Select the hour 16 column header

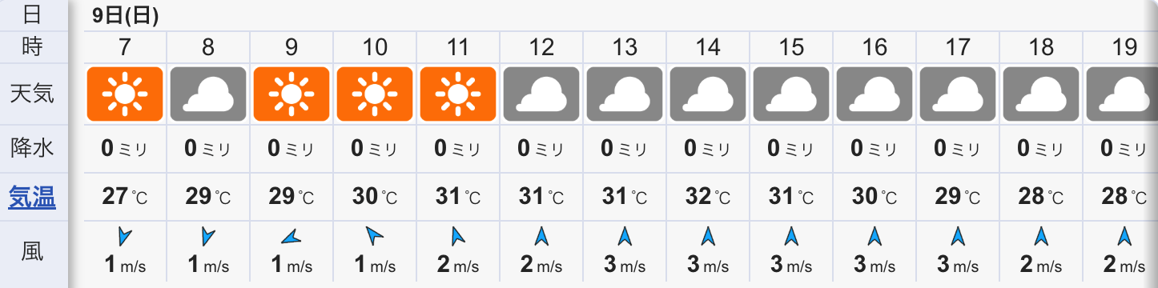point(875,47)
